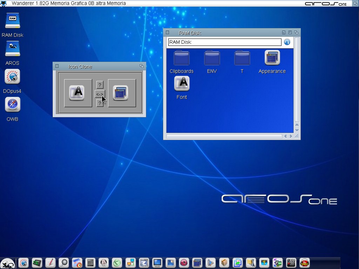Open the OWB browser desktop icon
Viewport: 359px width, 269px height.
(12, 105)
